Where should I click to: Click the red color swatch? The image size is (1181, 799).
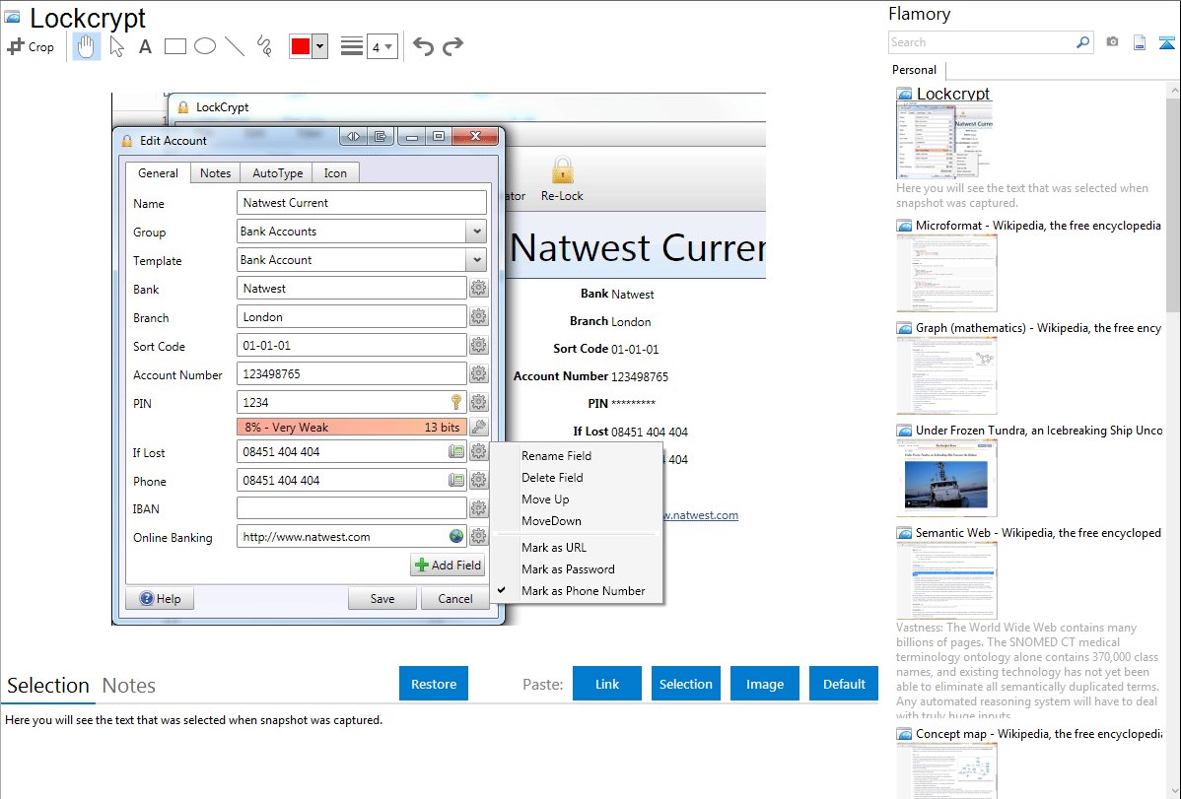click(301, 46)
